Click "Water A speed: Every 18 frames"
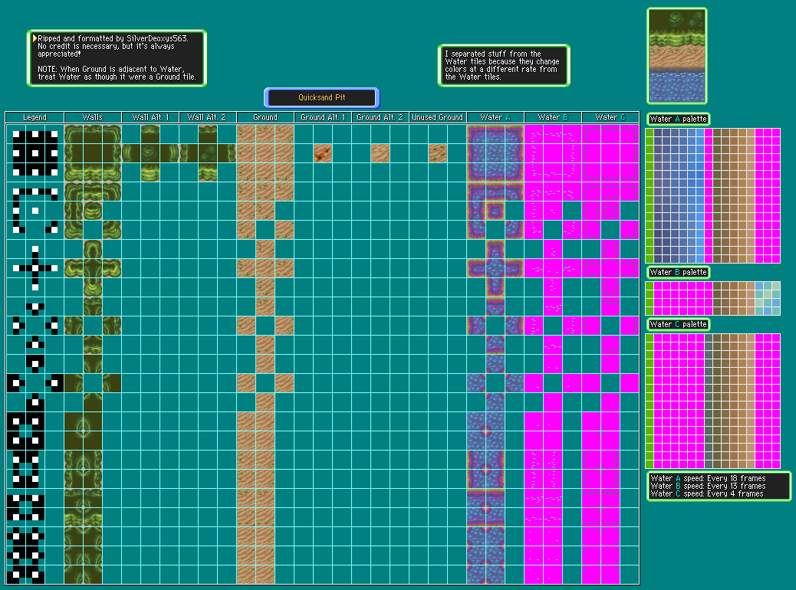 708,478
